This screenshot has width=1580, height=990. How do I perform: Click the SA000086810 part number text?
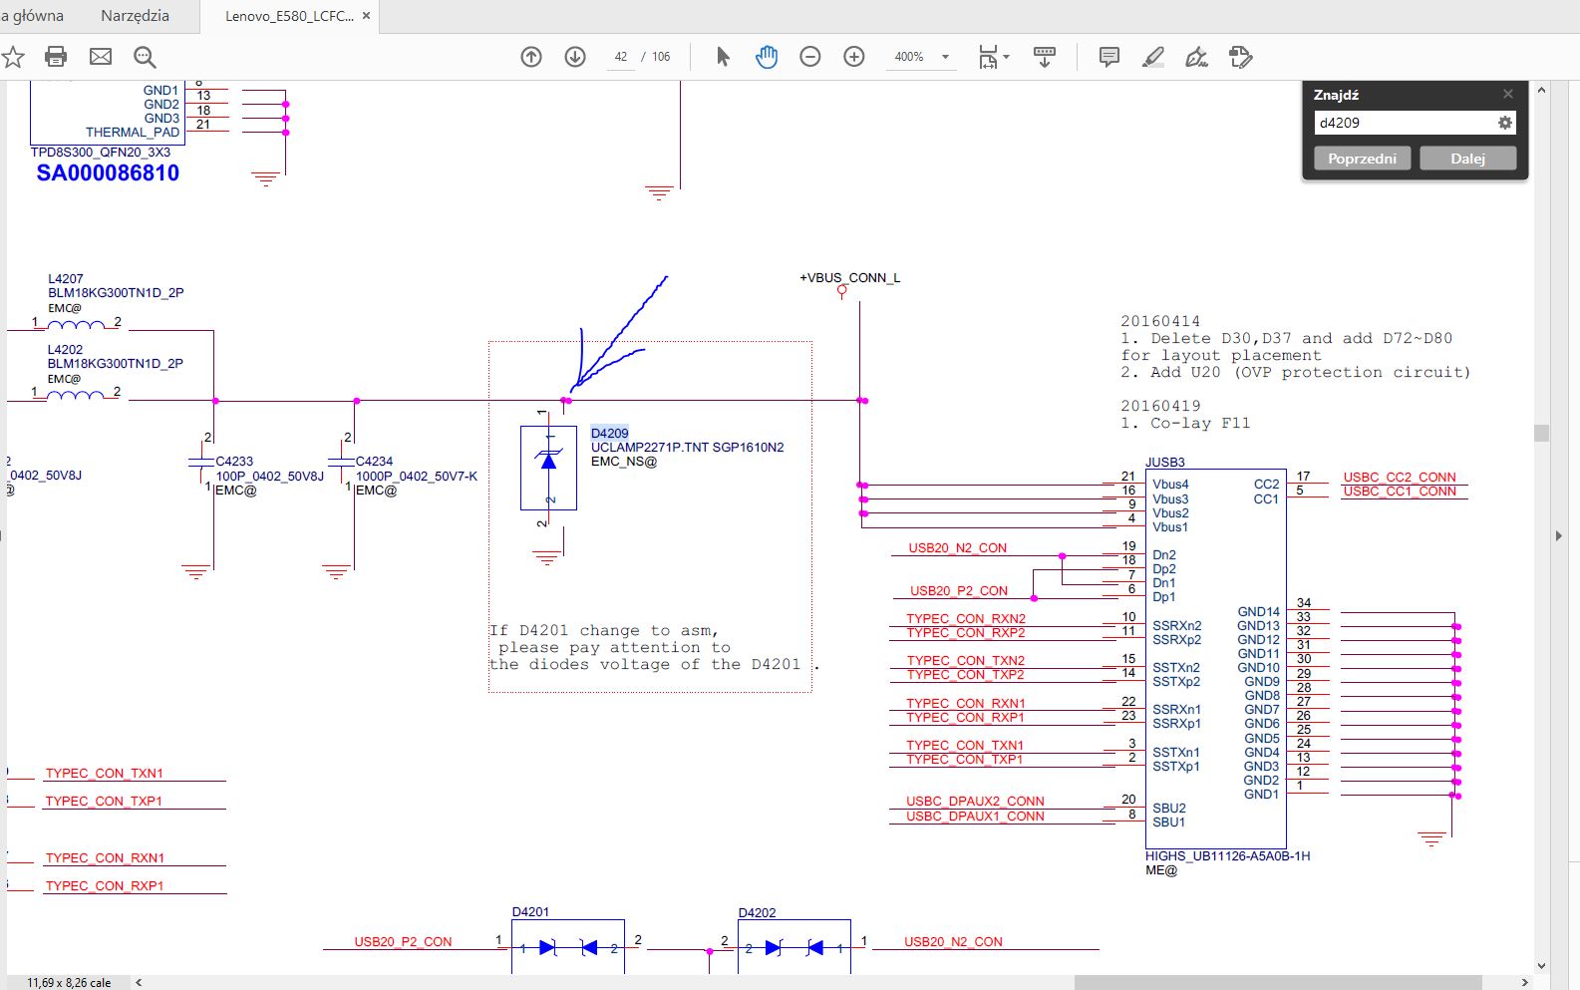click(x=108, y=172)
